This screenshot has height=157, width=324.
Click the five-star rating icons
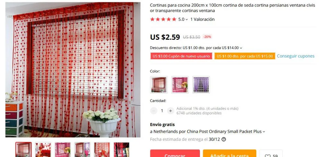point(163,19)
